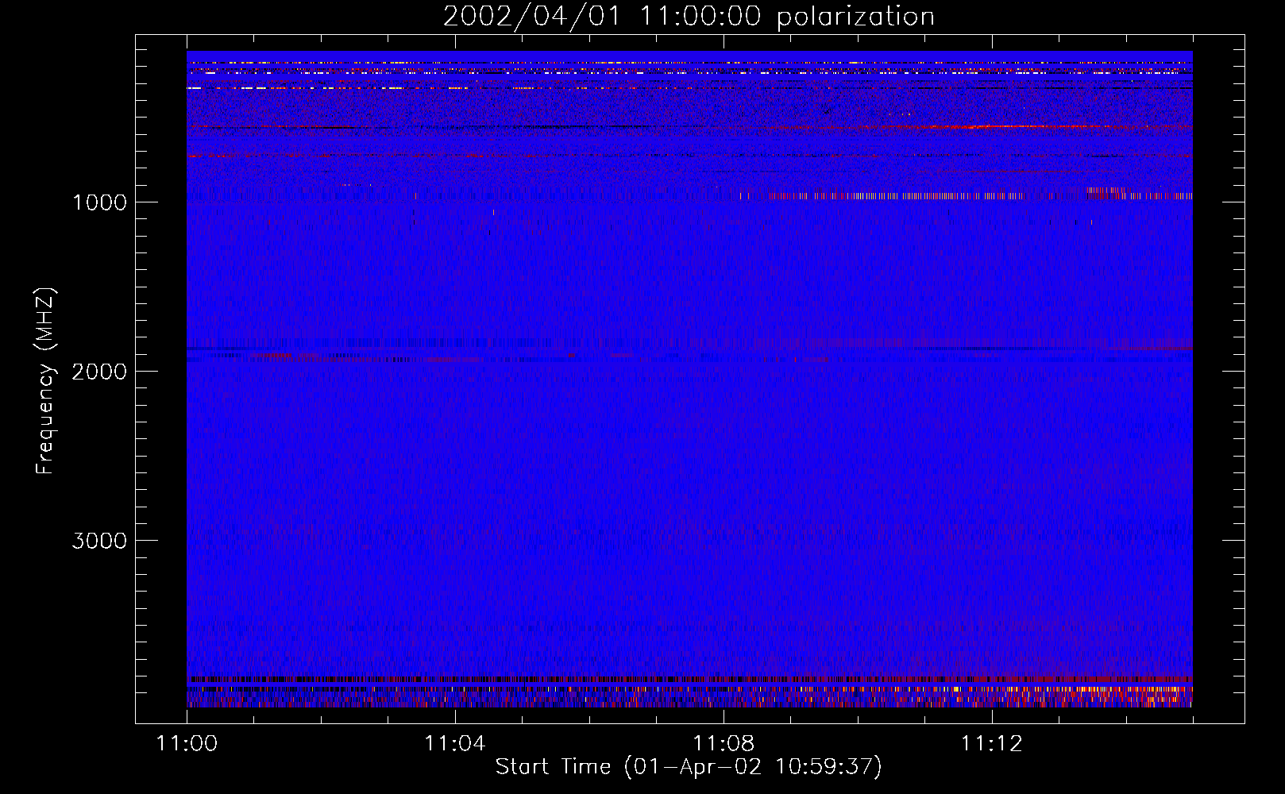Click the "3000" frequency tick label
This screenshot has height=794, width=1285.
pos(99,541)
